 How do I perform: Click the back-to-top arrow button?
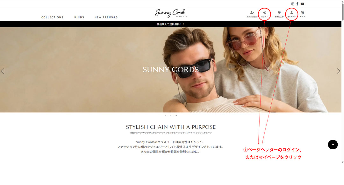[333, 145]
